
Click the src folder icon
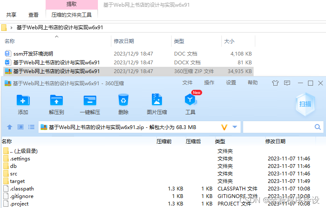point(6,173)
